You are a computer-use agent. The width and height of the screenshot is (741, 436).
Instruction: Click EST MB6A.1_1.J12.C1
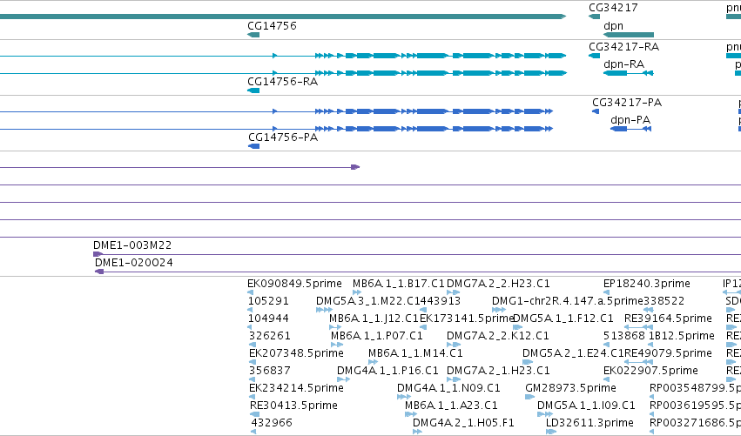point(374,319)
